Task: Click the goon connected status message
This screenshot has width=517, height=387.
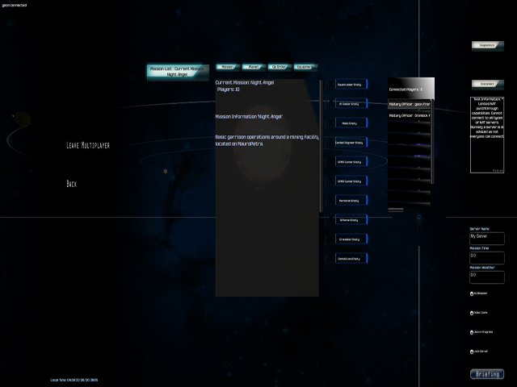Action: tap(15, 6)
